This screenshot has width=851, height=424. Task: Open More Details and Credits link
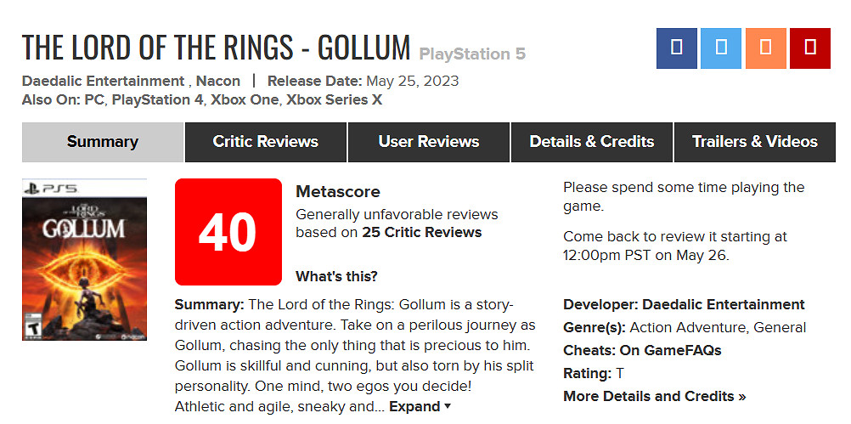pos(654,396)
